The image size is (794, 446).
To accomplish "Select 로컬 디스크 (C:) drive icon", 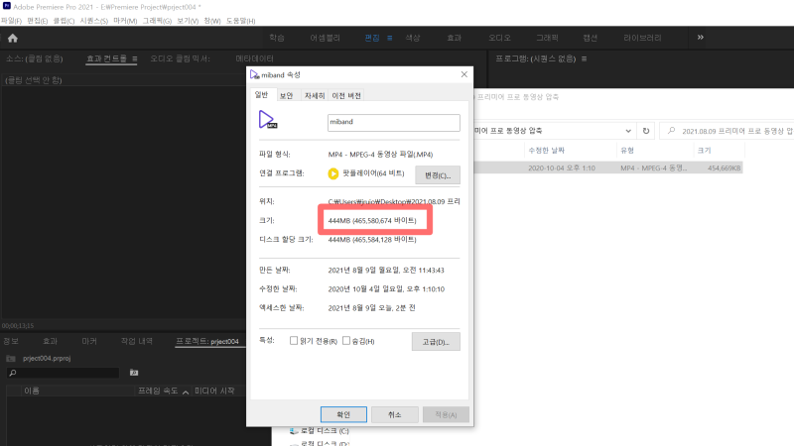I will click(294, 431).
